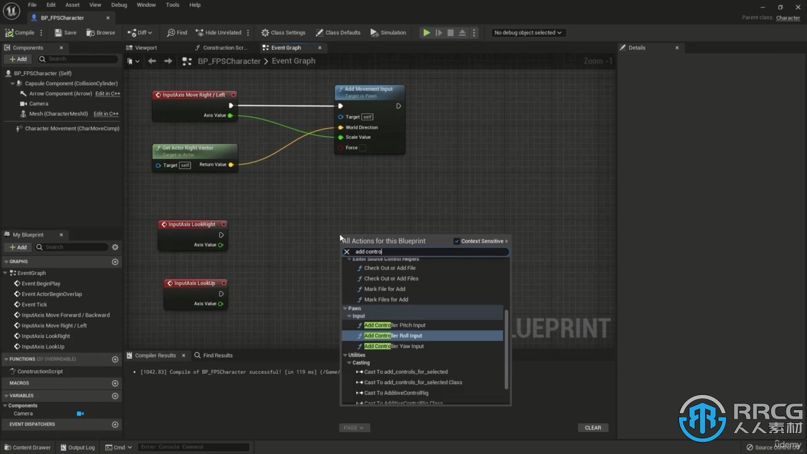Viewport: 807px width, 454px height.
Task: Click the Stop playback button
Action: click(450, 33)
